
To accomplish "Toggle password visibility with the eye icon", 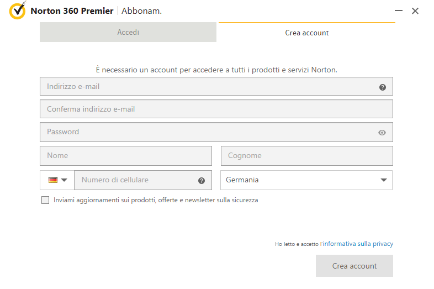I will (382, 133).
